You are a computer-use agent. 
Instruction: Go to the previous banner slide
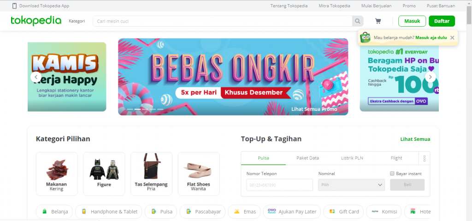click(36, 77)
